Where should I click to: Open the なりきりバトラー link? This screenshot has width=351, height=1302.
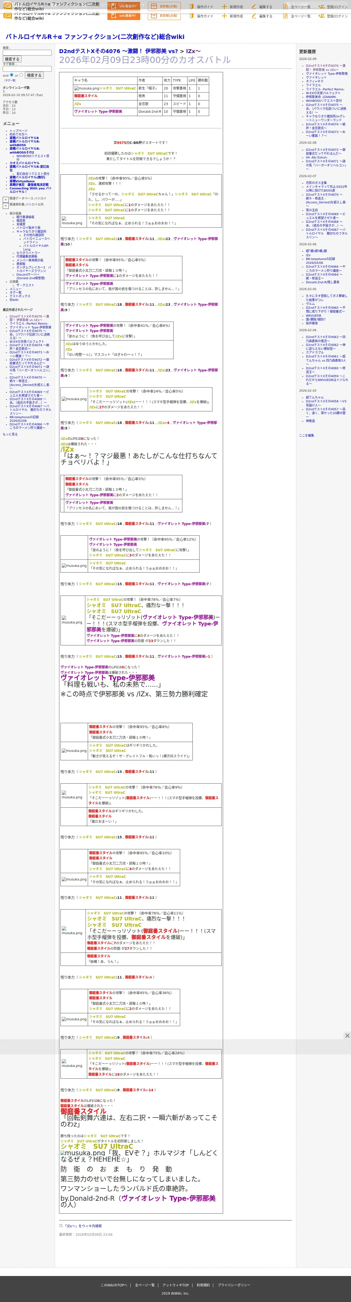28,253
